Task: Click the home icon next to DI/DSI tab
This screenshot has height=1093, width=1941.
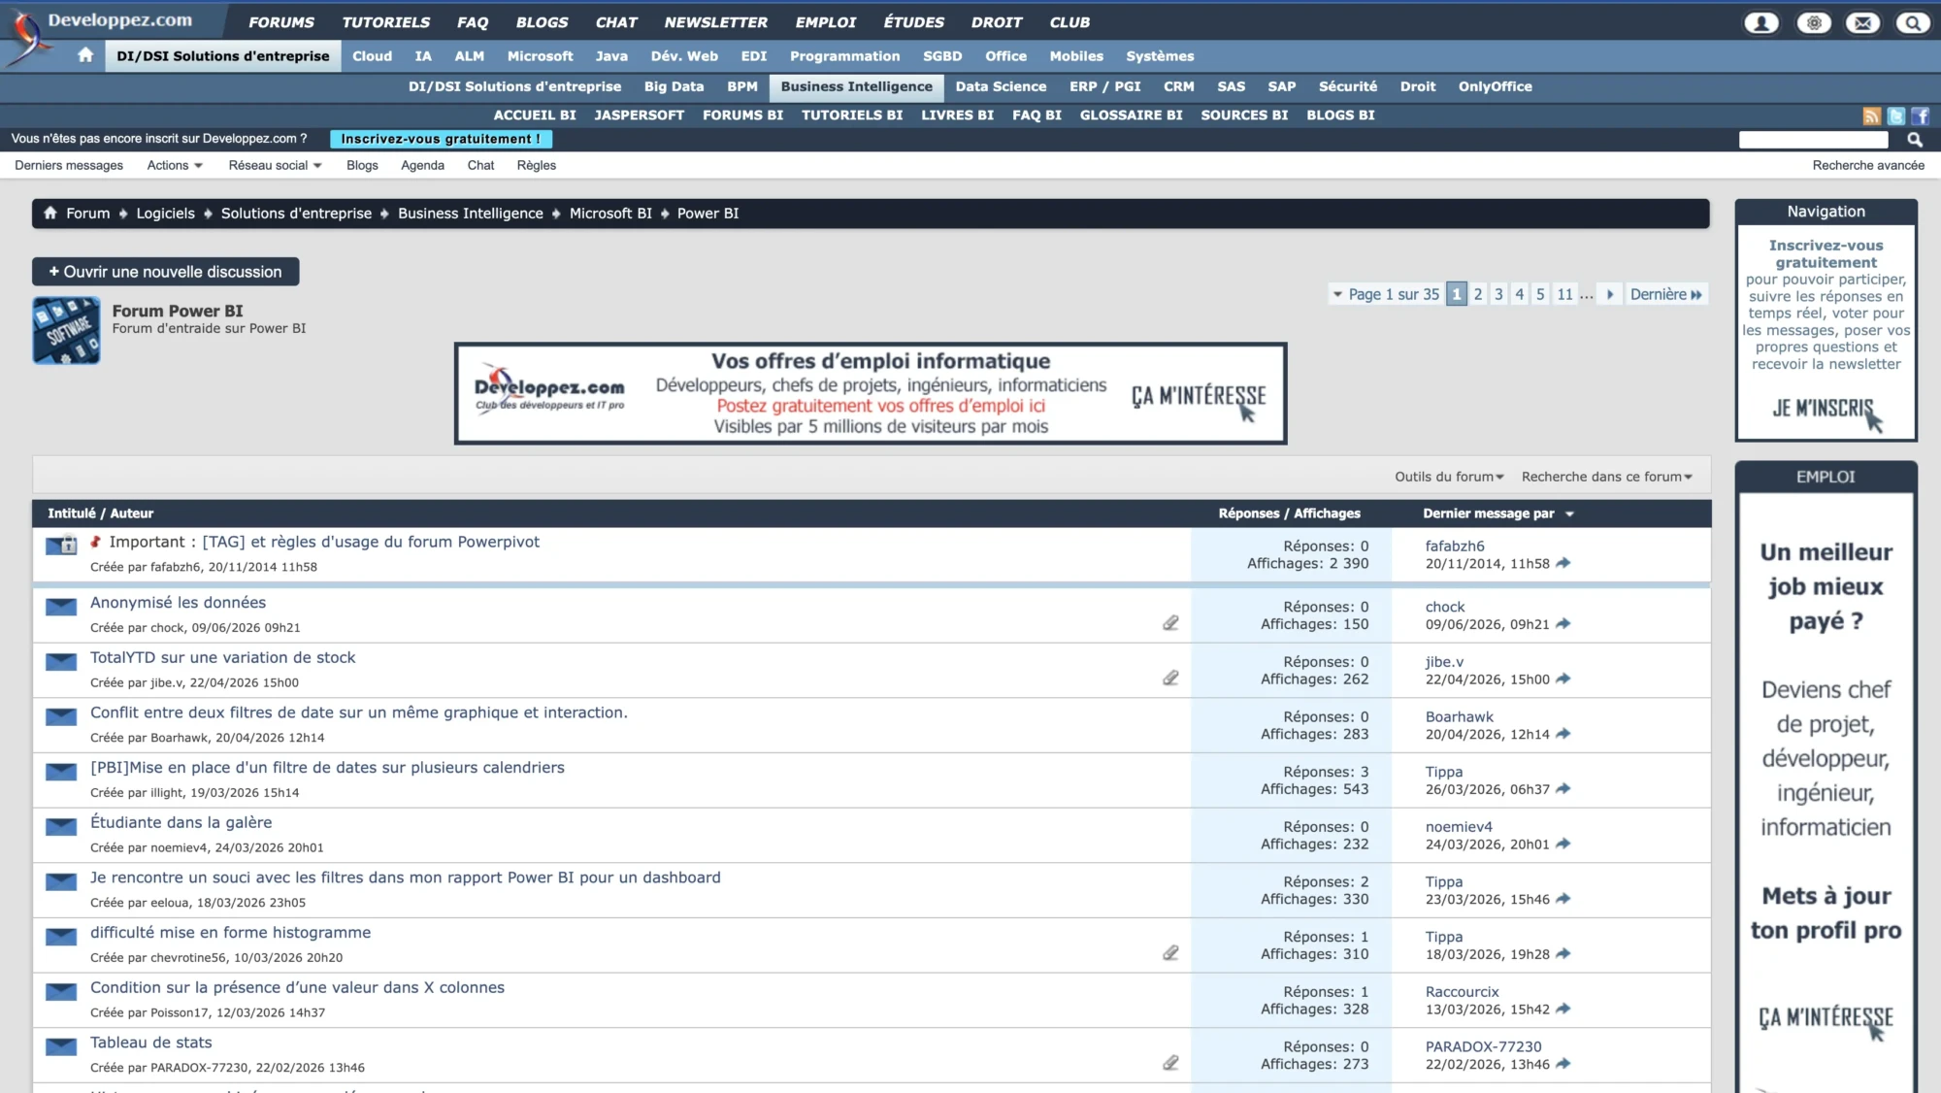Action: click(x=85, y=55)
